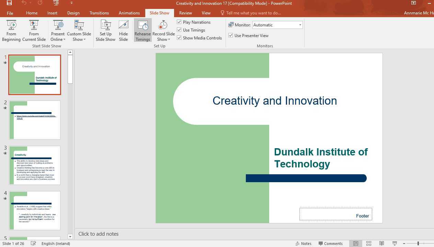Start Rehearse Timings
Screen dimensions: 434x247
[x=142, y=31]
